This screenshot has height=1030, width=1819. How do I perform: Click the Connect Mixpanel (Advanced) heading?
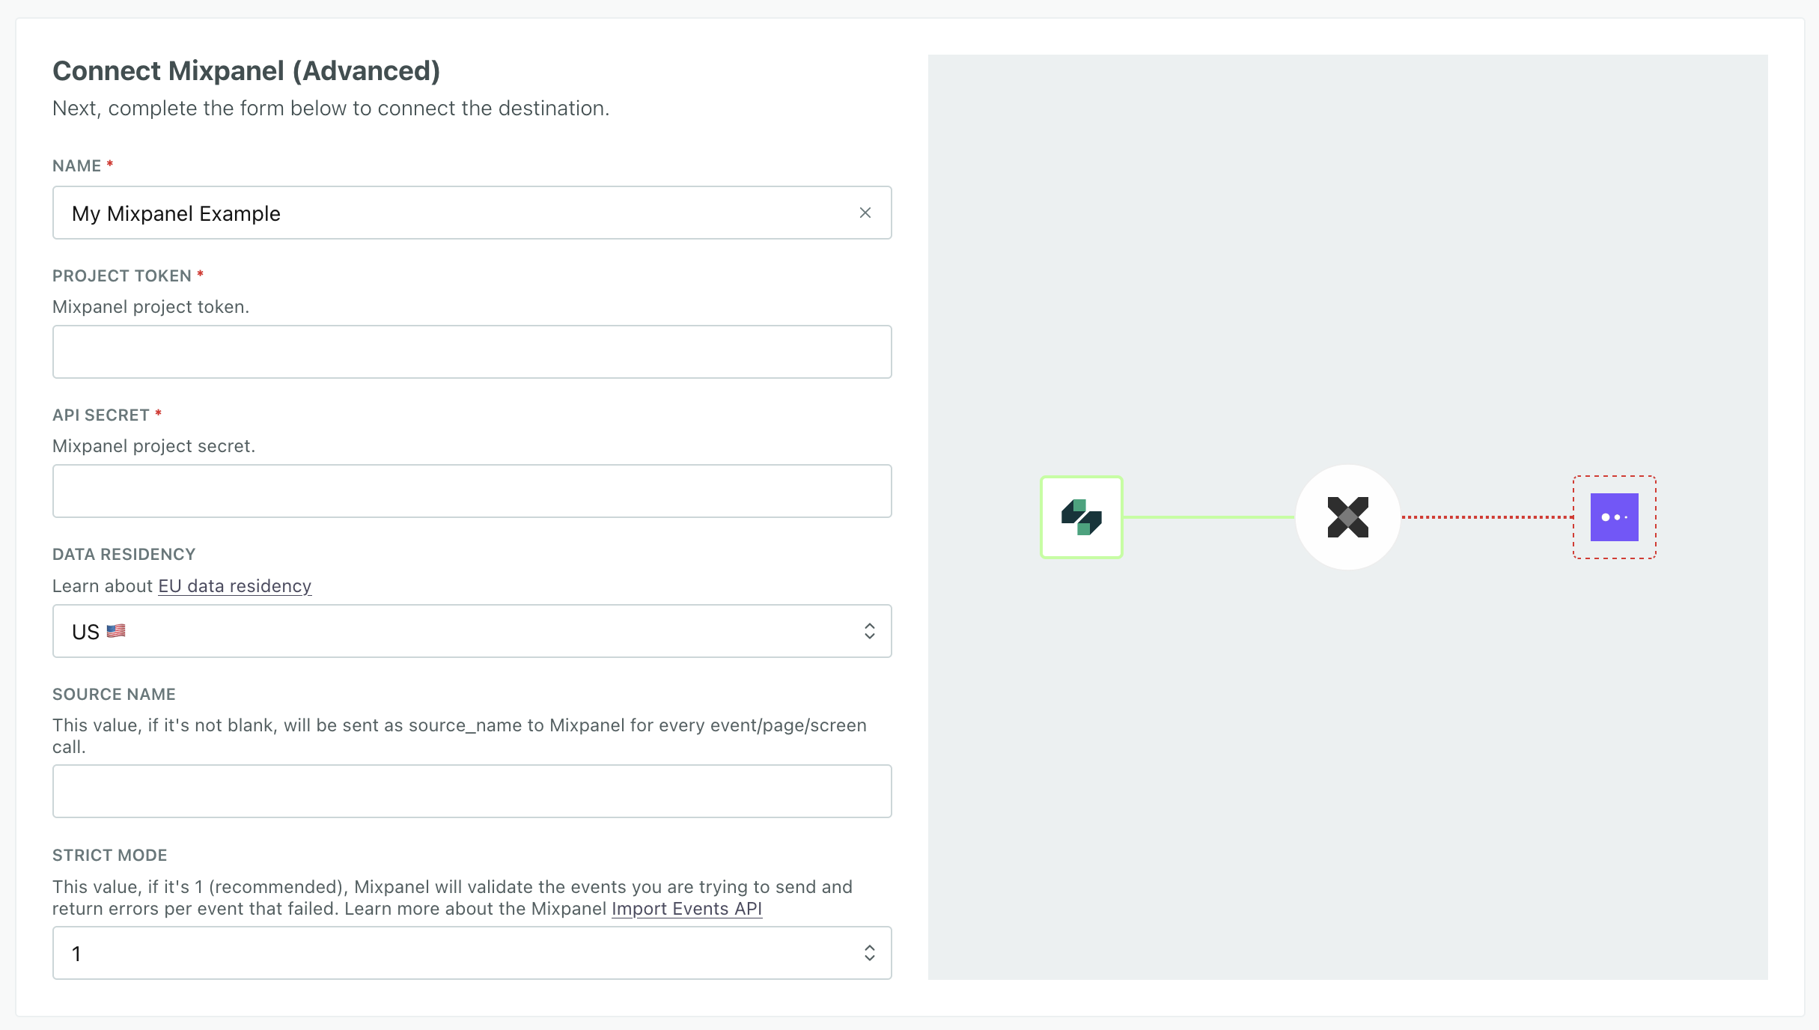click(246, 71)
